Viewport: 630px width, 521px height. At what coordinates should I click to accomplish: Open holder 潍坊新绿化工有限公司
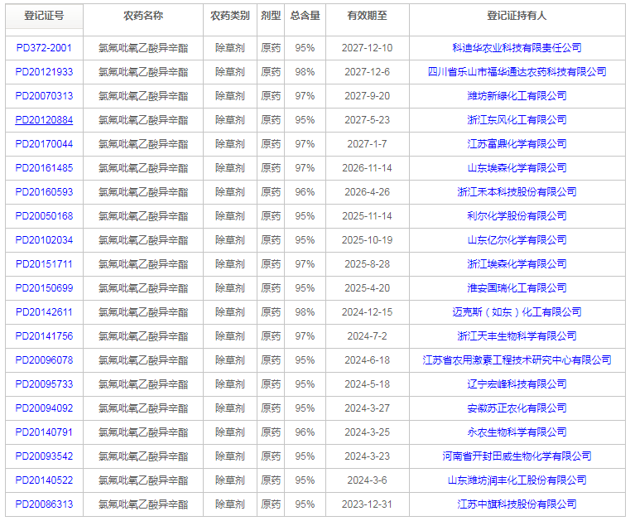point(517,96)
